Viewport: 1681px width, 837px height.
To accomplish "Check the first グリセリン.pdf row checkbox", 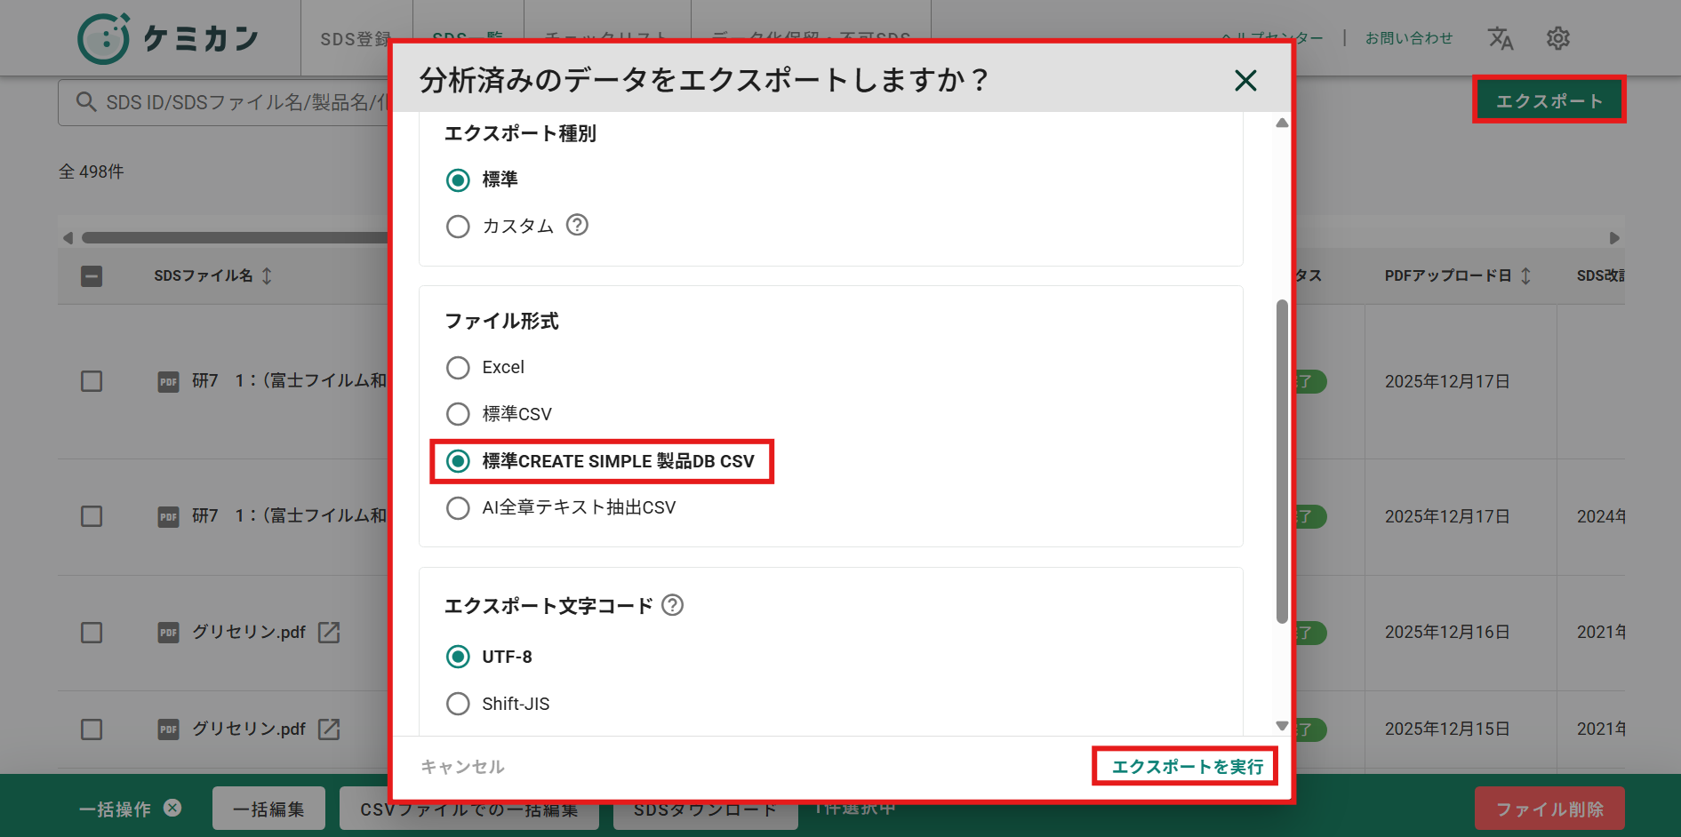I will pyautogui.click(x=92, y=633).
